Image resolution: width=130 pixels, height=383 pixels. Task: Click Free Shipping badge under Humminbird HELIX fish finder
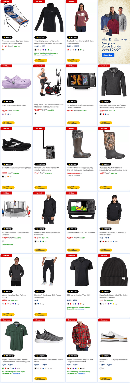click(73, 123)
